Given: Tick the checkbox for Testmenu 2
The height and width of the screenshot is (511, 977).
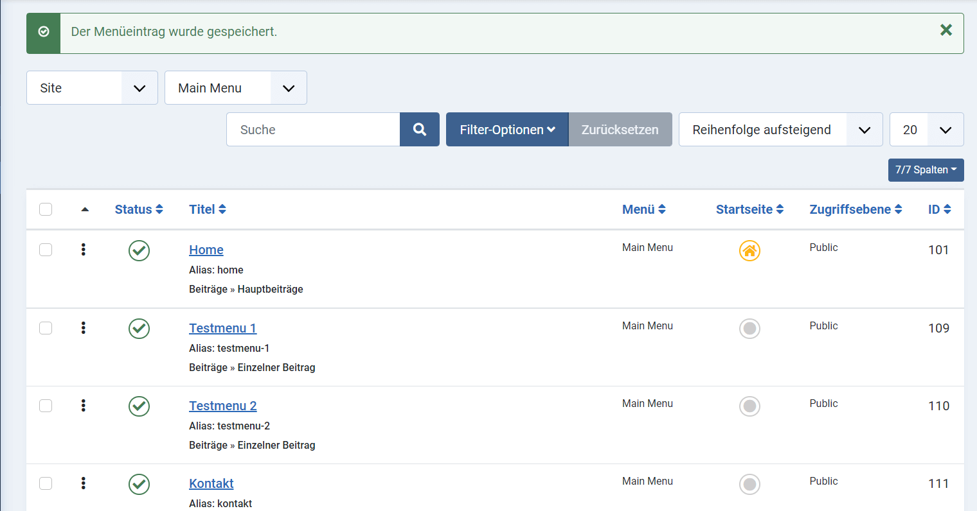Looking at the screenshot, I should tap(46, 406).
